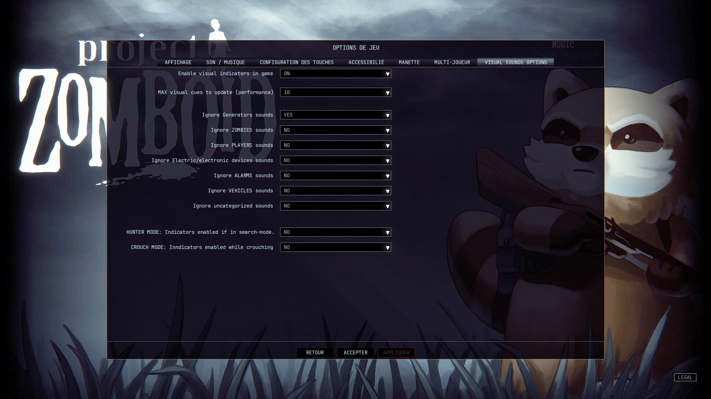This screenshot has width=711, height=399.
Task: Click the 'Ignore uncategorized sounds' label
Action: 233,206
